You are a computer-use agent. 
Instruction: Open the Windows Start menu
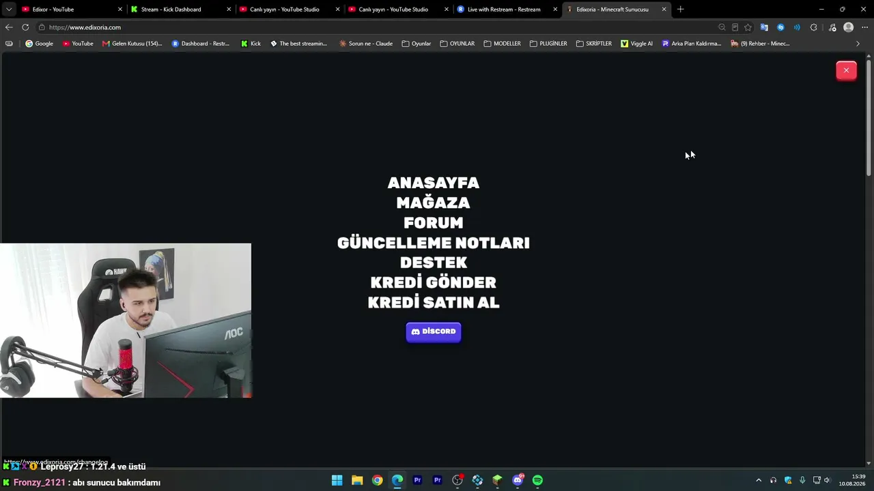pos(337,480)
